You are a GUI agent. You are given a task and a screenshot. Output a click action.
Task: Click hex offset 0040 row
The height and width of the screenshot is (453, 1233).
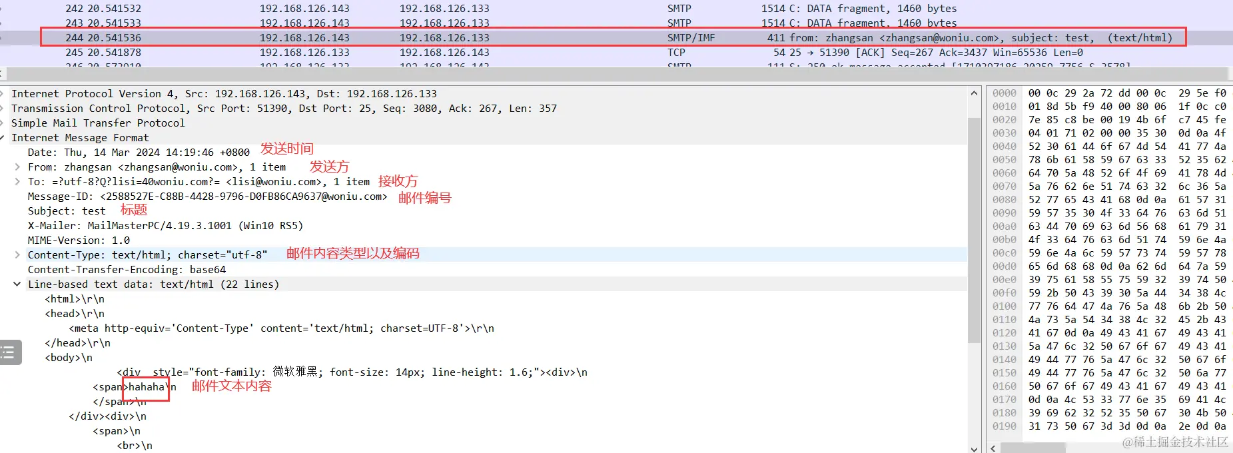(1108, 147)
